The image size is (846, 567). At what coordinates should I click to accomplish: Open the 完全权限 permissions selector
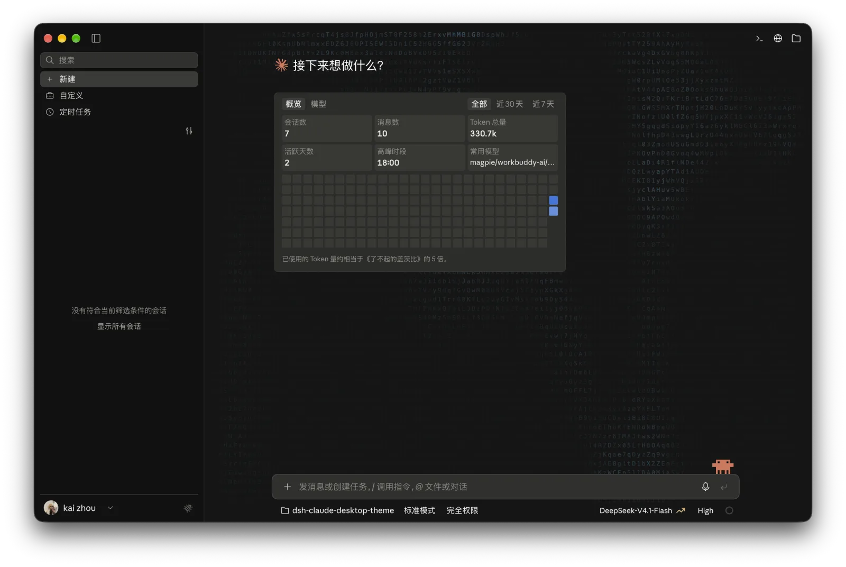coord(462,510)
